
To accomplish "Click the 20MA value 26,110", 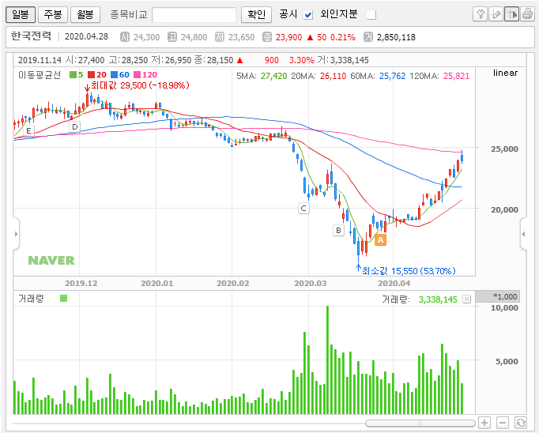I will (333, 76).
